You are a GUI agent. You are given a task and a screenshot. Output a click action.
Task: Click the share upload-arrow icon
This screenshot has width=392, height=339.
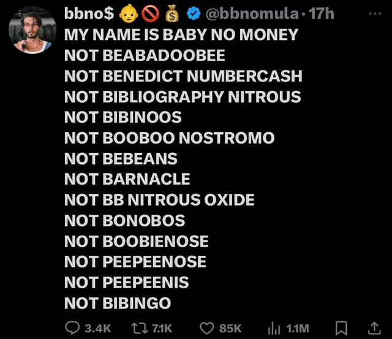[x=372, y=327]
